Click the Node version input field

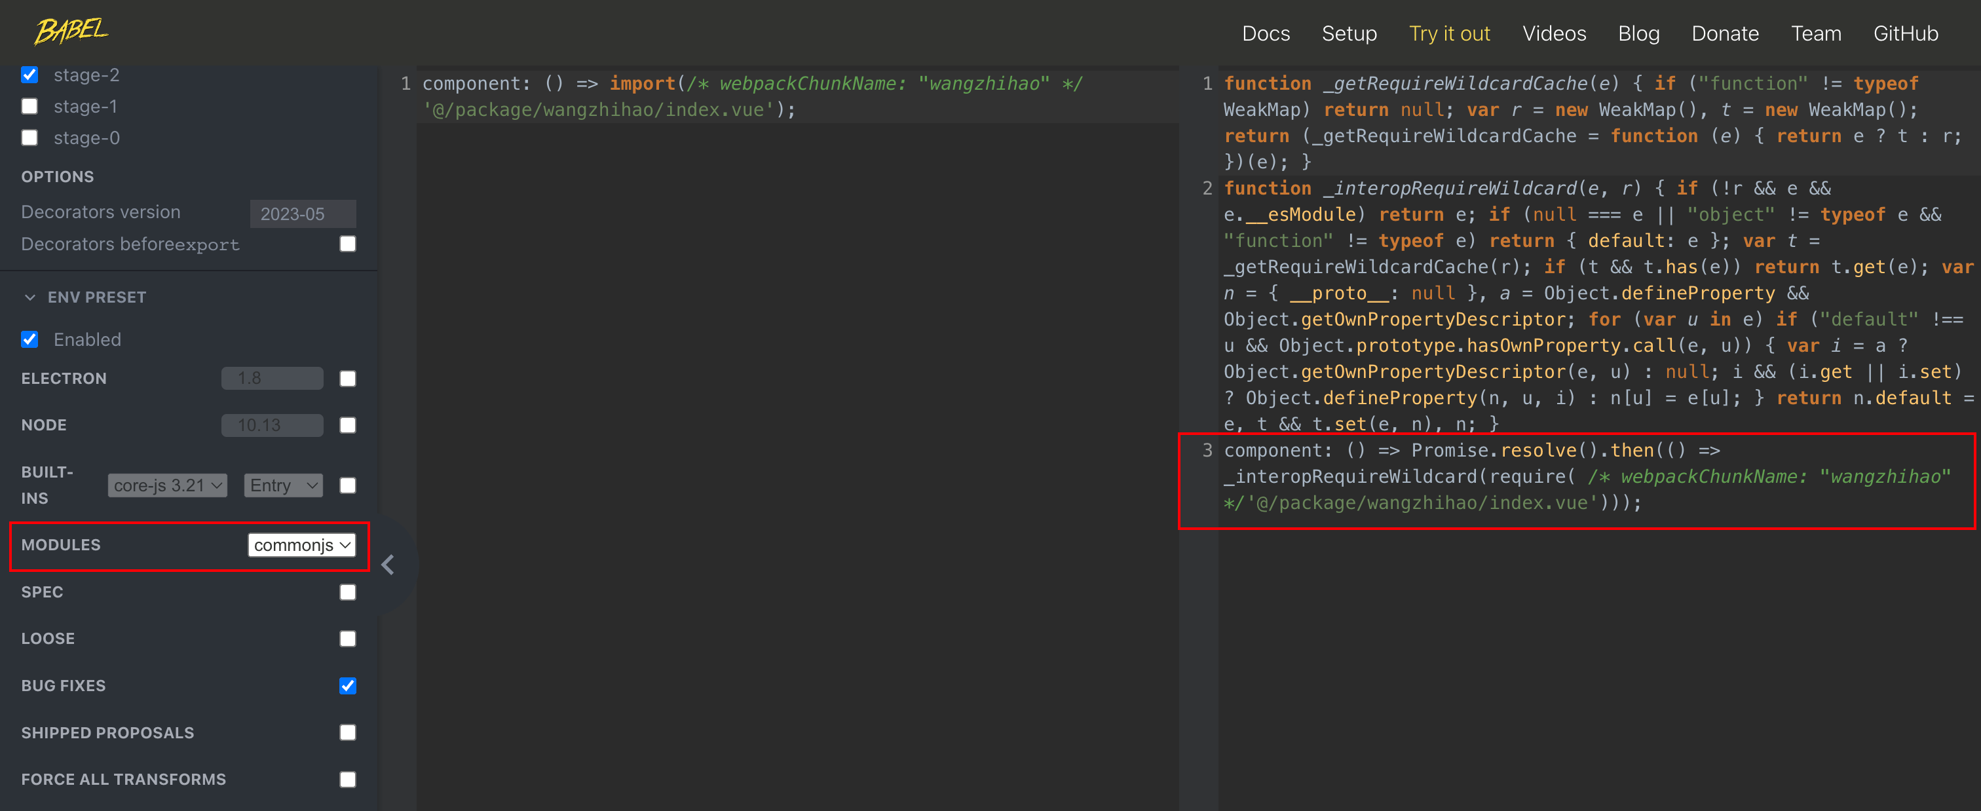271,425
